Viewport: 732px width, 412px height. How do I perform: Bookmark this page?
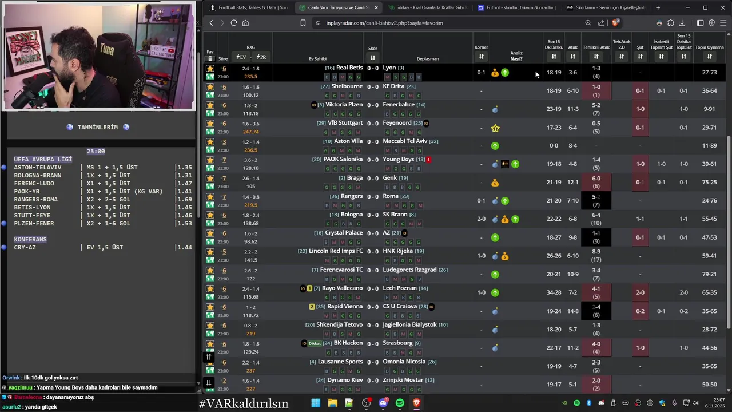303,23
